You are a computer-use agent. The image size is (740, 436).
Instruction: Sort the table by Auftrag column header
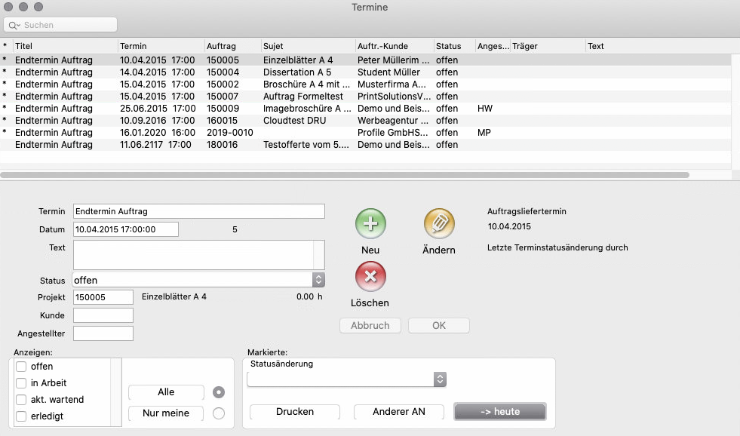click(x=232, y=46)
